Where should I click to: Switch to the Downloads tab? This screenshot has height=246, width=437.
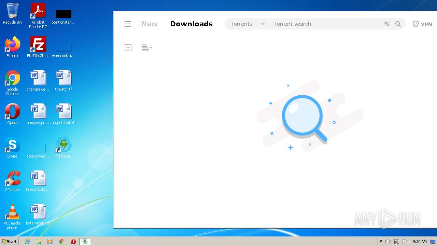tap(192, 24)
